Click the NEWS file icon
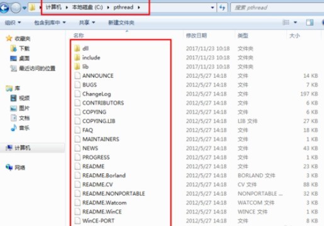Viewport: 324px width, 226px height. tap(77, 148)
